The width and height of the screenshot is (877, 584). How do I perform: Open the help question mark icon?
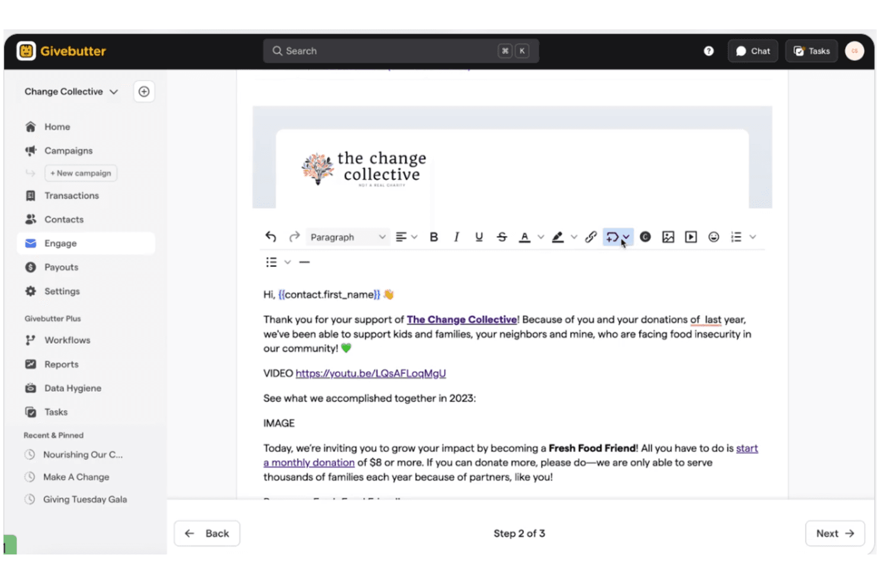(x=709, y=51)
